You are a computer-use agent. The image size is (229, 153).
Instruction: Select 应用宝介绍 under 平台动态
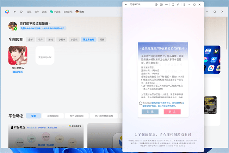[x=53, y=116]
